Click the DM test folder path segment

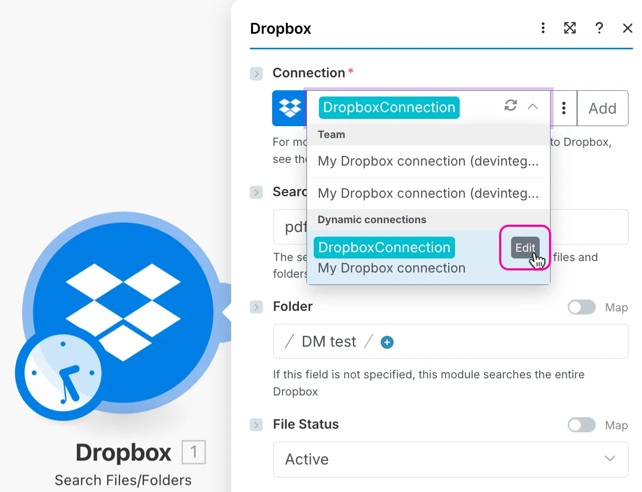click(x=329, y=341)
